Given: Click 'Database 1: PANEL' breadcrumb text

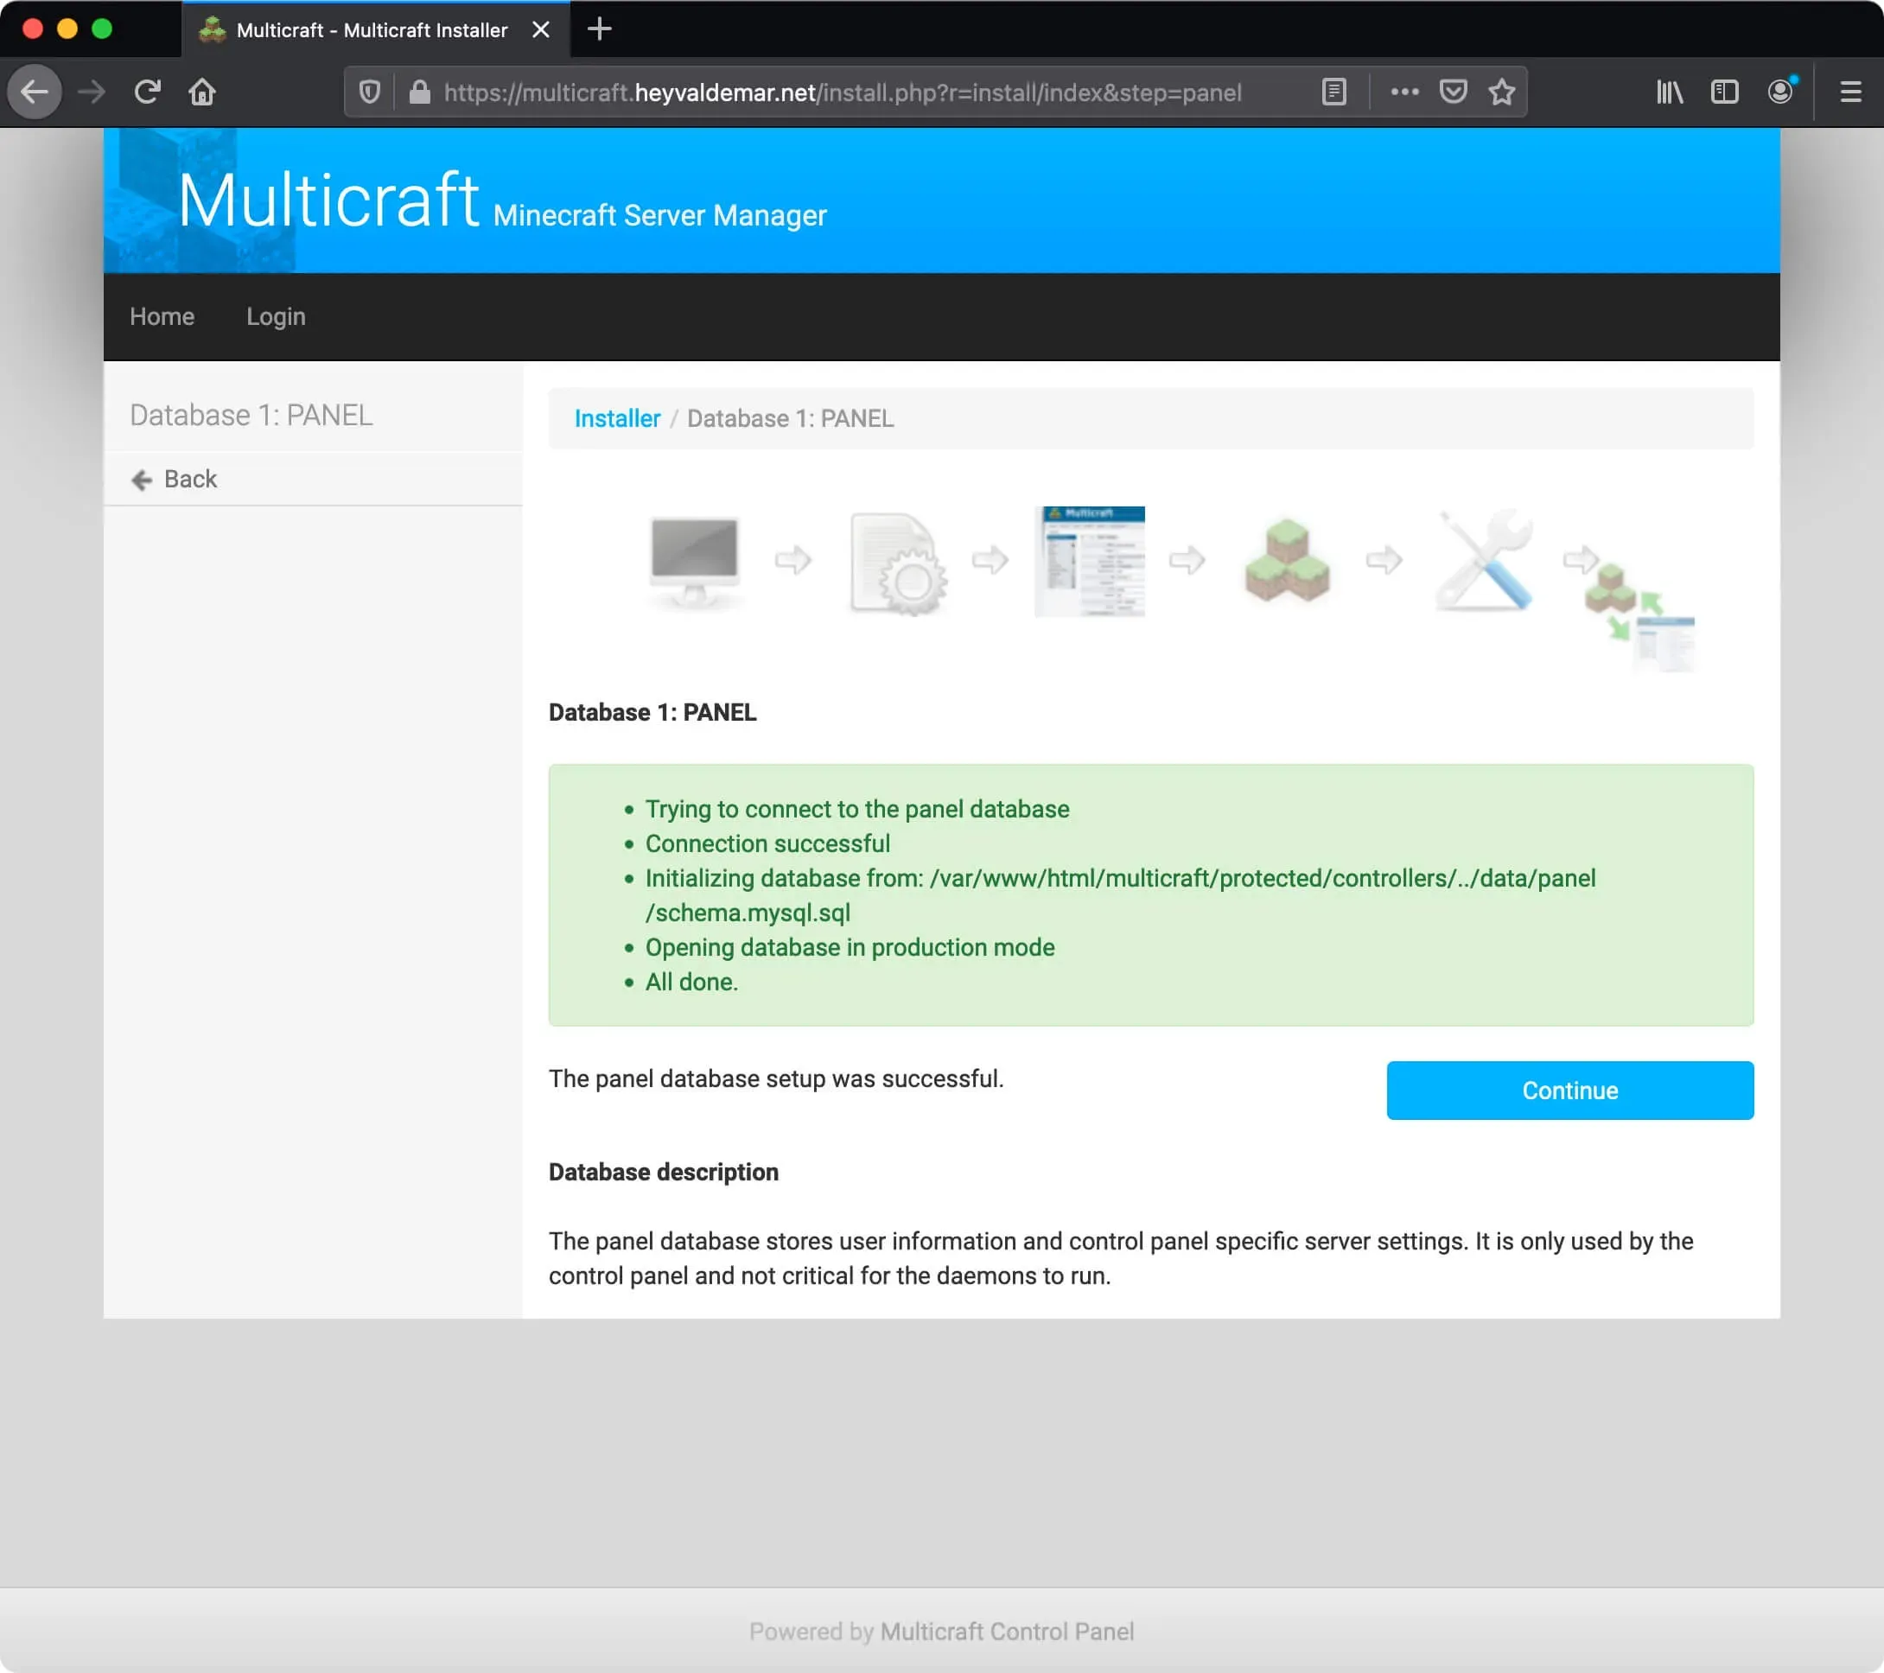Looking at the screenshot, I should click(790, 418).
